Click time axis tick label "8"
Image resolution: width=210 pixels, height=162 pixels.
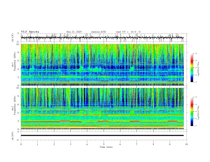[153, 144]
